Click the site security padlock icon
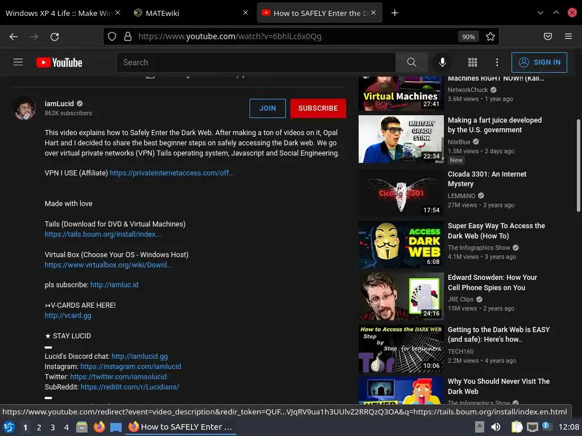This screenshot has width=582, height=436. pyautogui.click(x=128, y=36)
